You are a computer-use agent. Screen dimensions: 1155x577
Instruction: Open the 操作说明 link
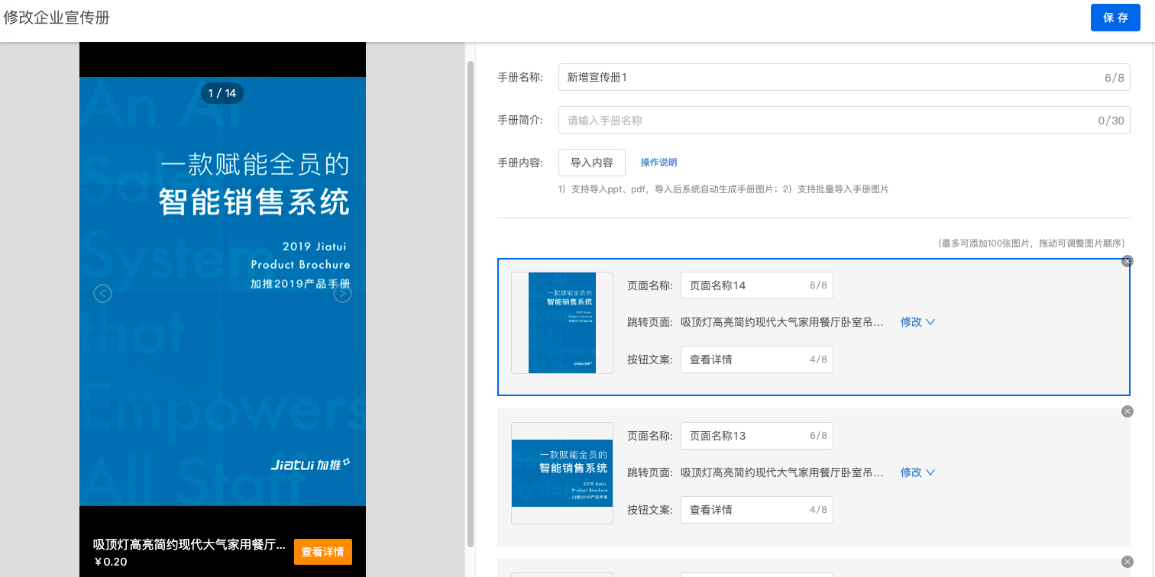coord(658,163)
